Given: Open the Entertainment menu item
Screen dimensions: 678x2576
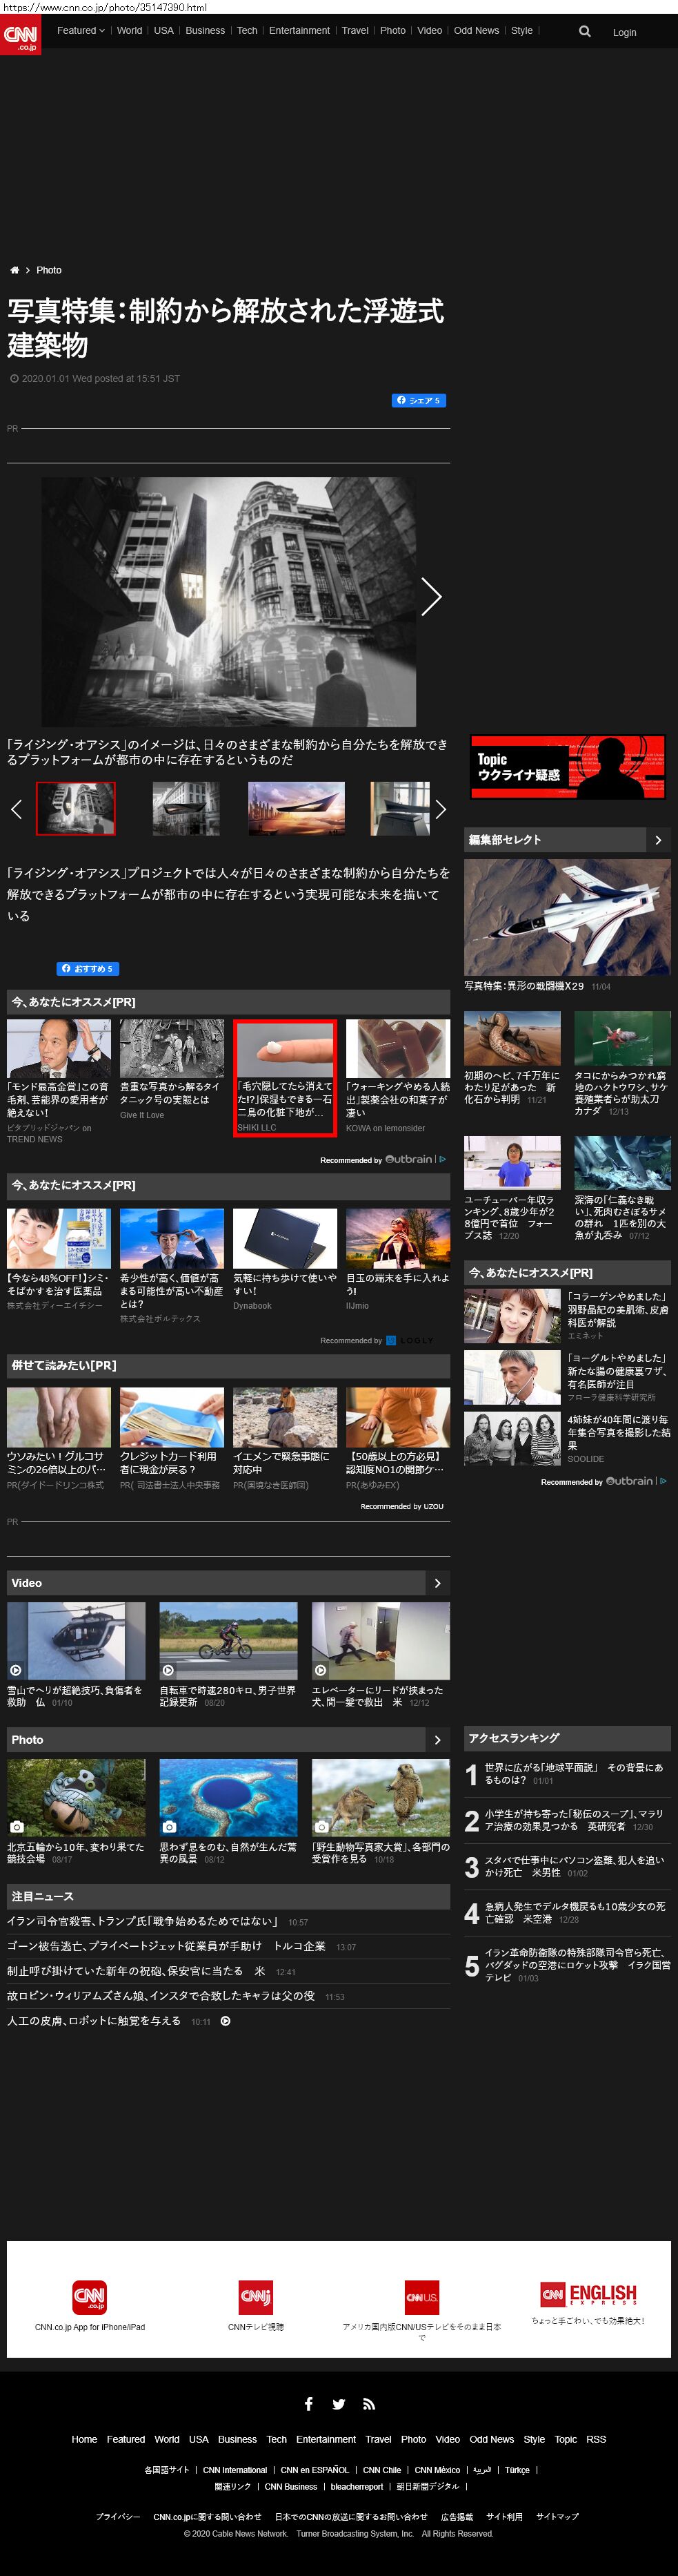Looking at the screenshot, I should [x=299, y=31].
